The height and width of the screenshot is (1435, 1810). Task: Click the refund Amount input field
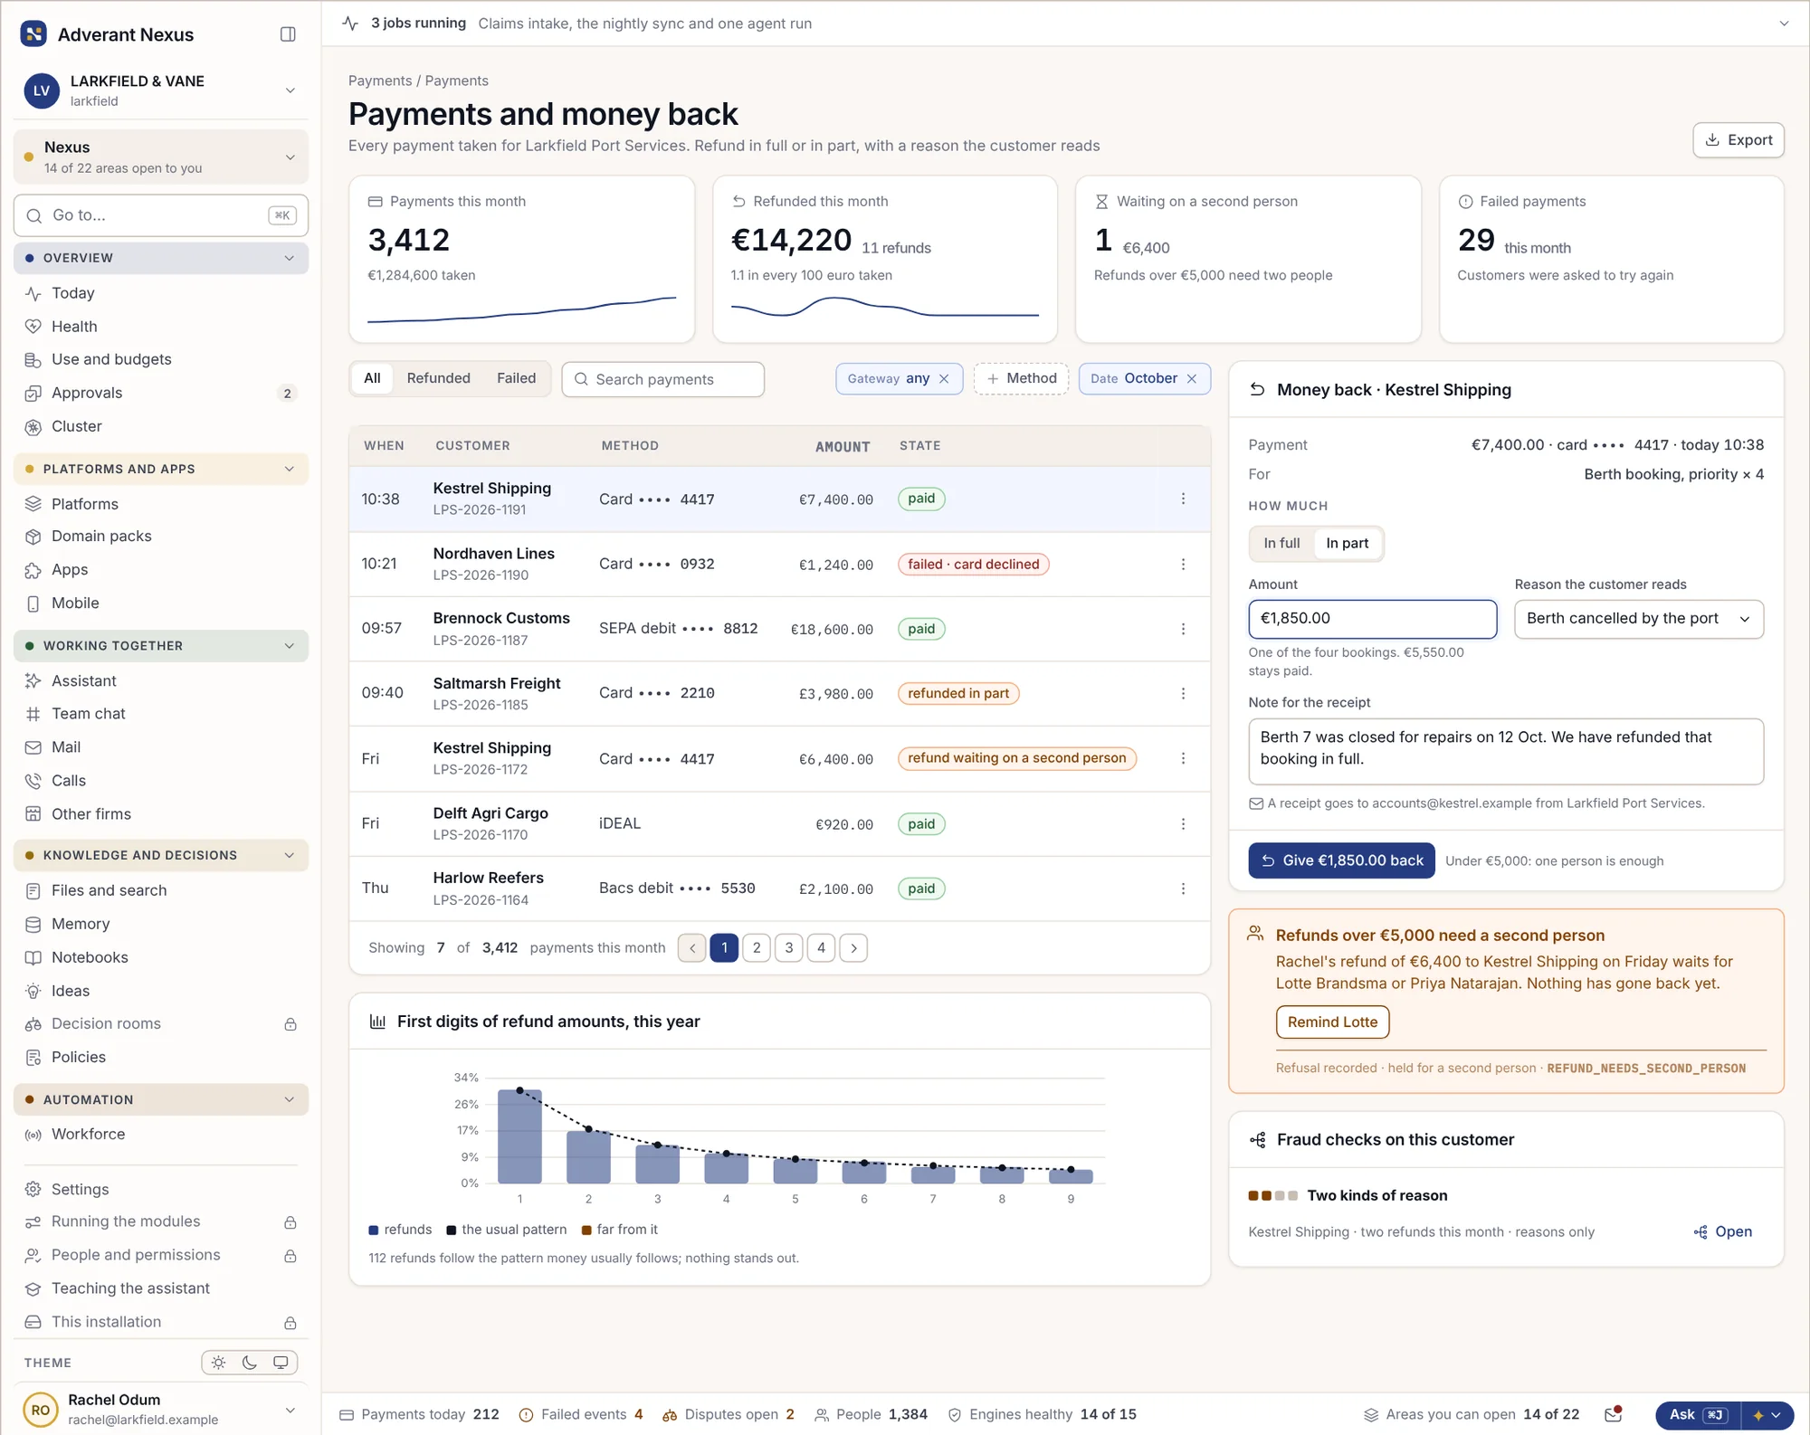click(1372, 620)
